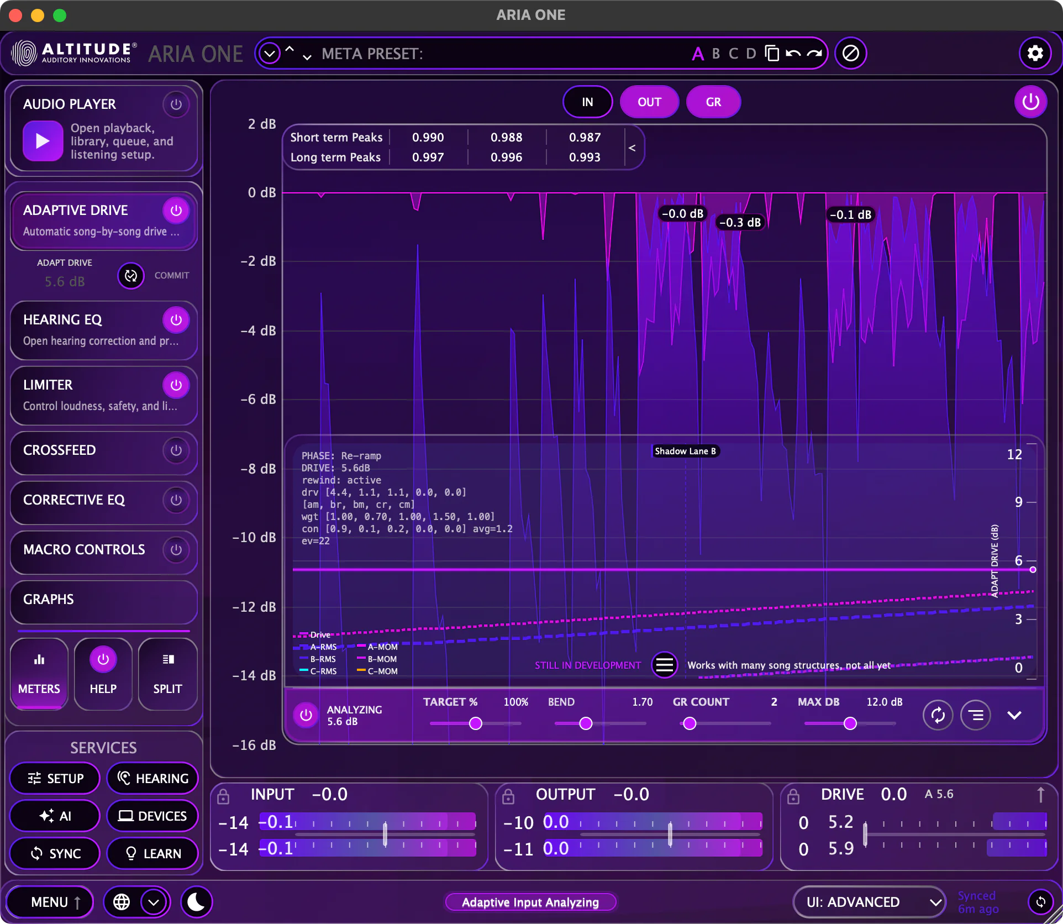Toggle the OUT graph view
This screenshot has height=924, width=1063.
(x=649, y=102)
